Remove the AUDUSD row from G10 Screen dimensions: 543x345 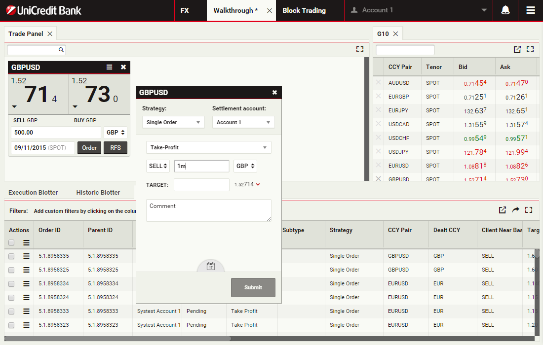point(379,83)
